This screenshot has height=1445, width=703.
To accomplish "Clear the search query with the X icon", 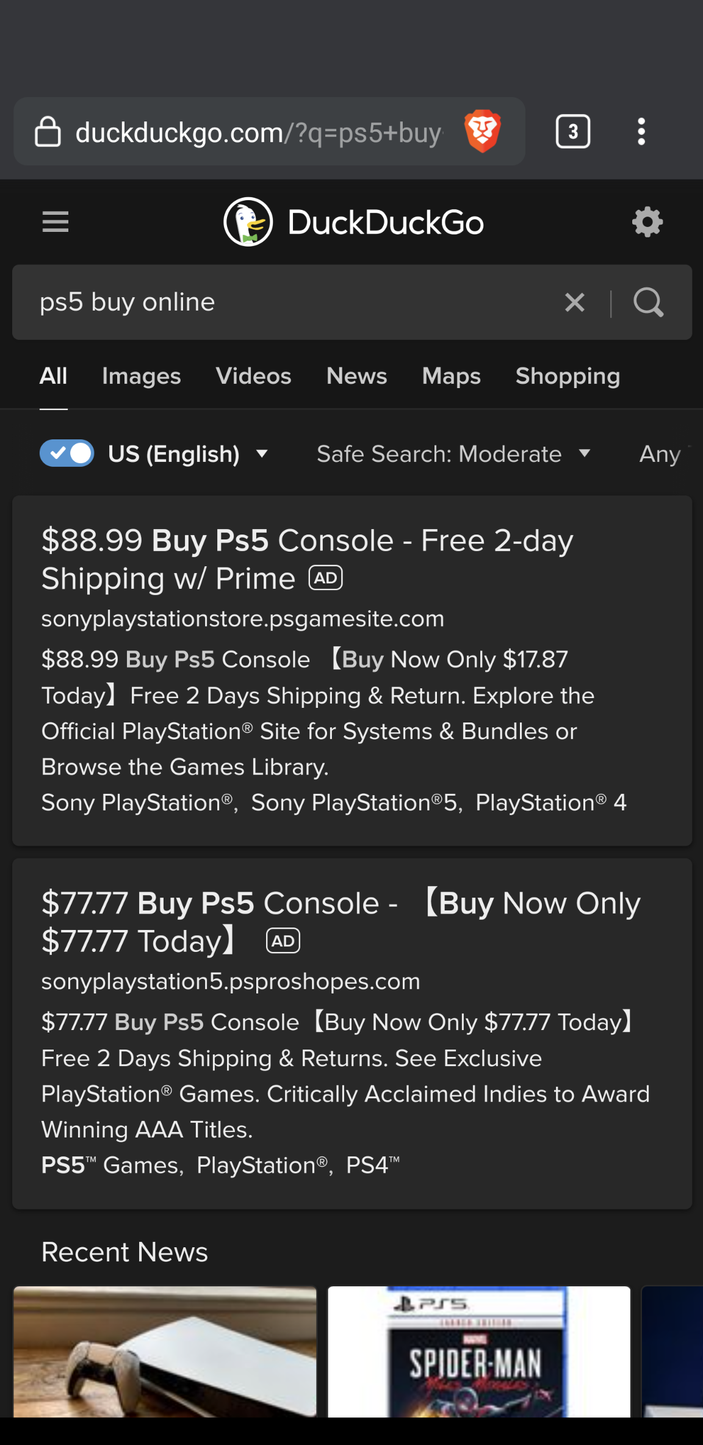I will coord(574,302).
